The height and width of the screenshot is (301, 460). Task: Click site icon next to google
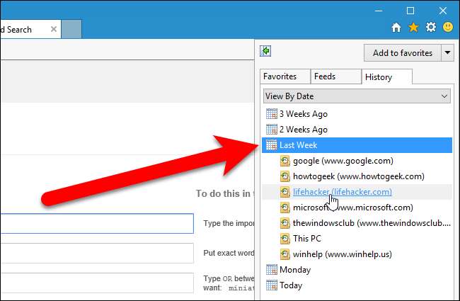point(285,161)
